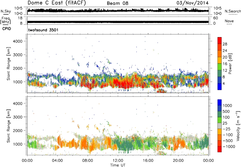241x167 pixels.
Task: Click the grey segment of the velocity colorbar
Action: tap(220, 126)
